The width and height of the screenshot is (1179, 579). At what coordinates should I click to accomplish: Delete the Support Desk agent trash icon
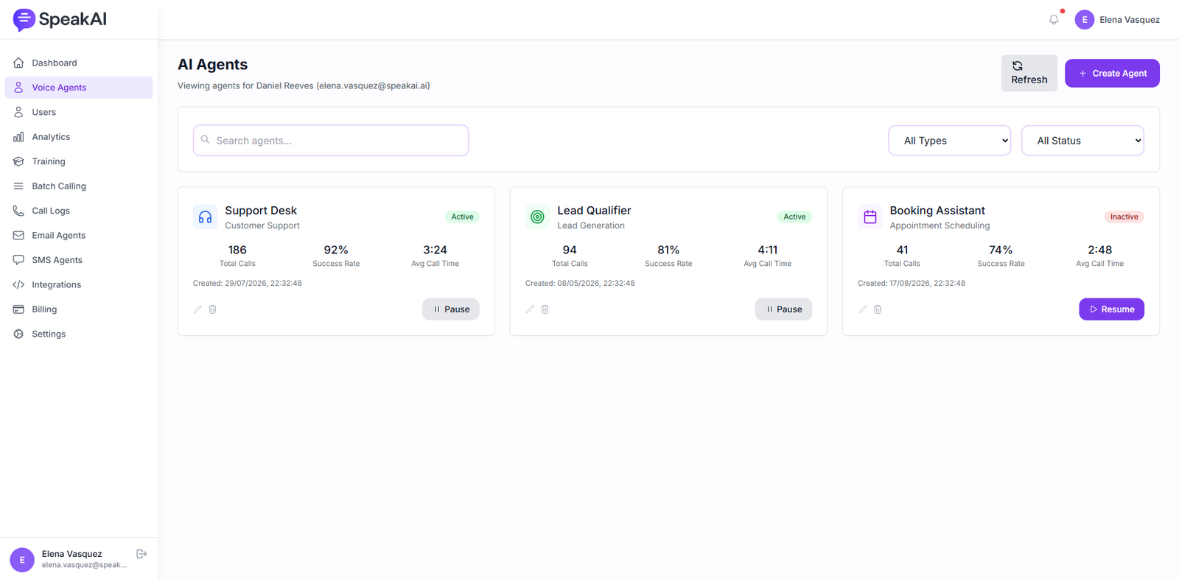point(213,309)
